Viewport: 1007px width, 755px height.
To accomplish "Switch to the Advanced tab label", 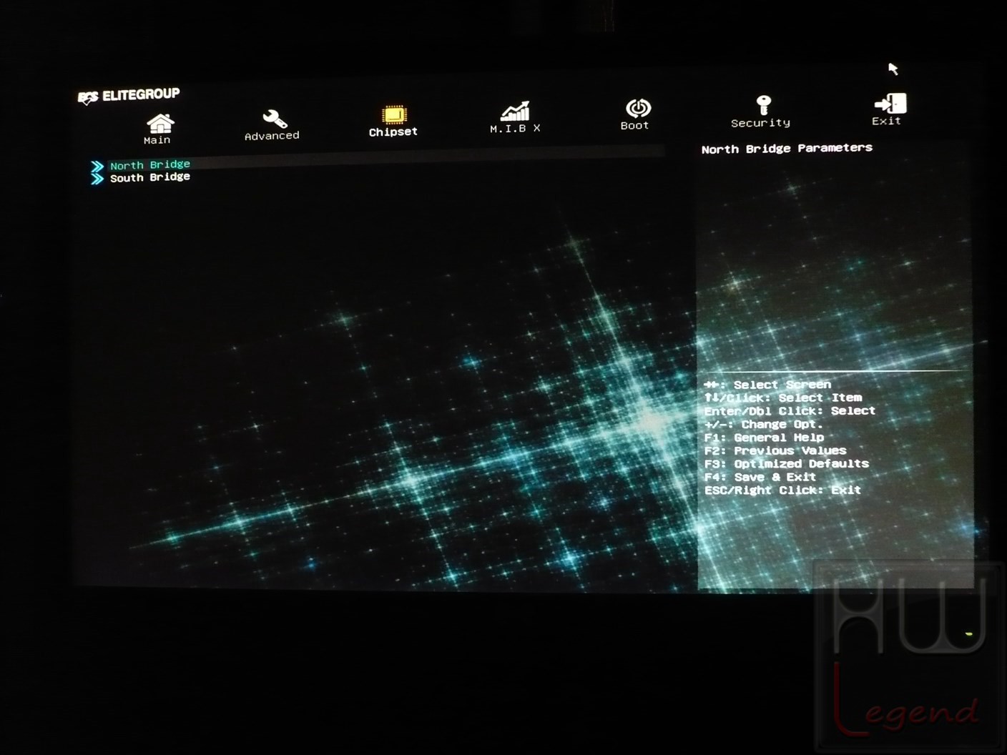I will coord(272,136).
